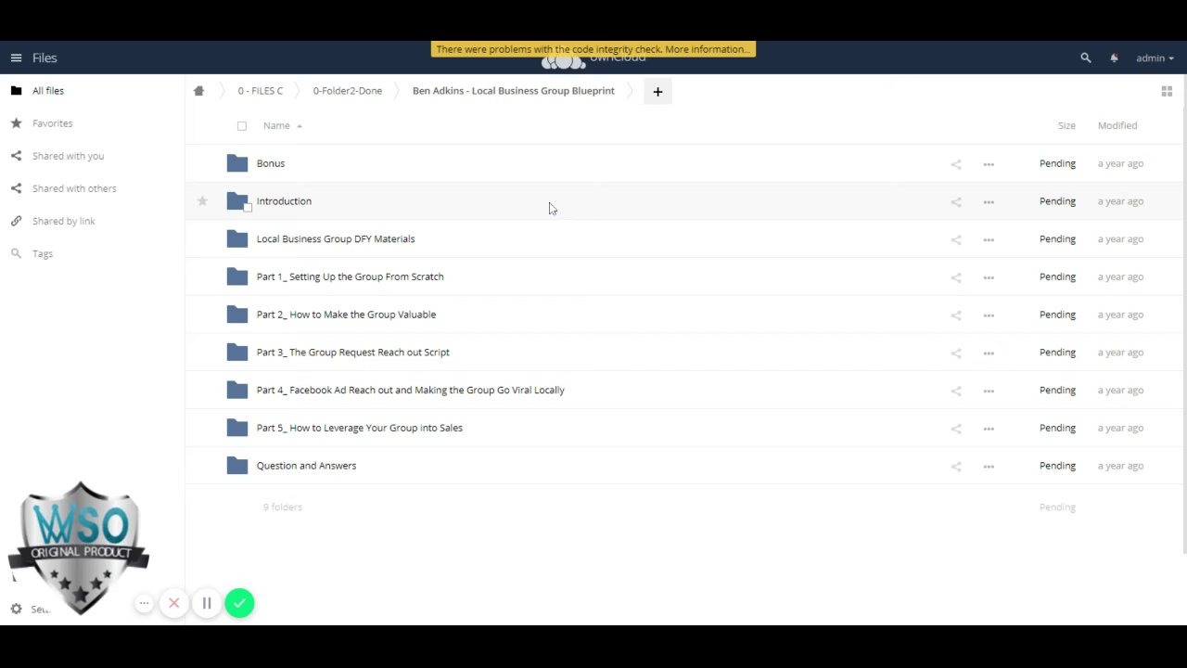Share the Bonus folder
The height and width of the screenshot is (668, 1187).
point(956,164)
